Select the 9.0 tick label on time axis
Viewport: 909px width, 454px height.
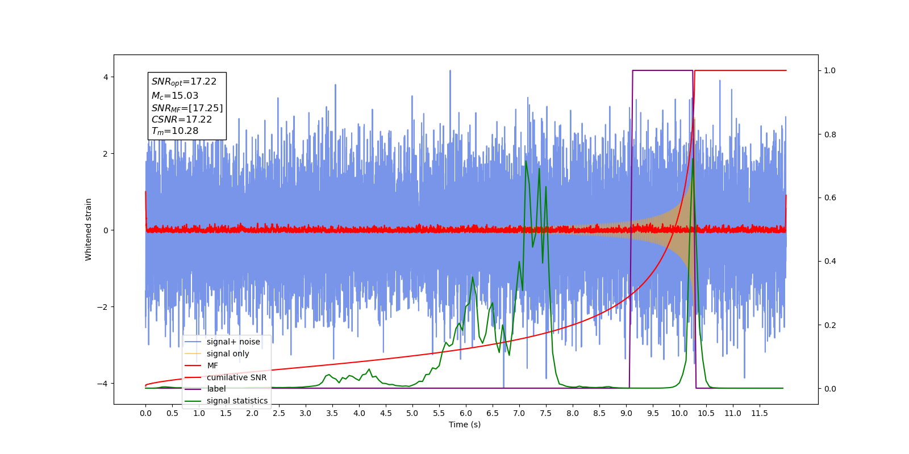tap(626, 413)
